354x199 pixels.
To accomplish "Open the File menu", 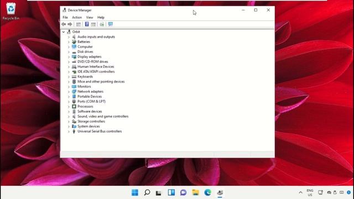I will pos(65,17).
